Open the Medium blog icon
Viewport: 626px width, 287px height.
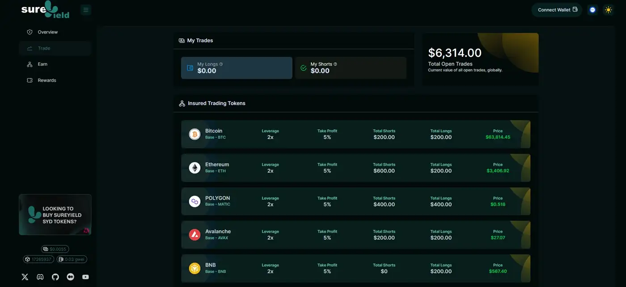pyautogui.click(x=70, y=277)
